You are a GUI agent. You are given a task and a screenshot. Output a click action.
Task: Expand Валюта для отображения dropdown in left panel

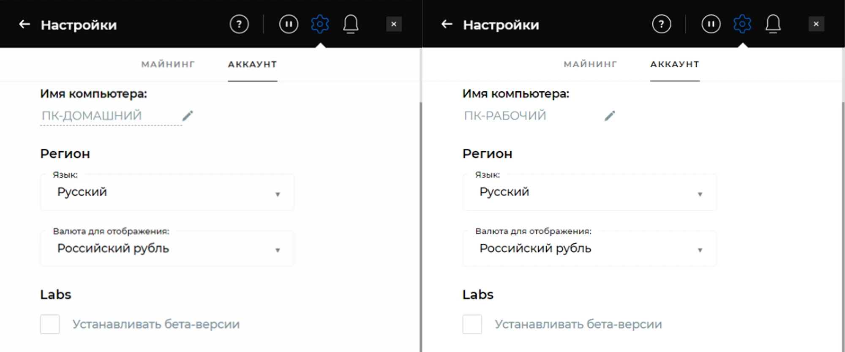167,248
